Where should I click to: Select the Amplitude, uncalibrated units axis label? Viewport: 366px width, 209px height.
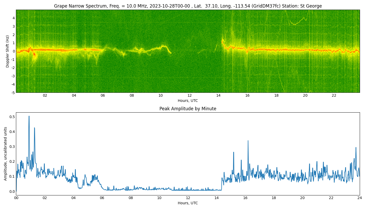coord(5,154)
